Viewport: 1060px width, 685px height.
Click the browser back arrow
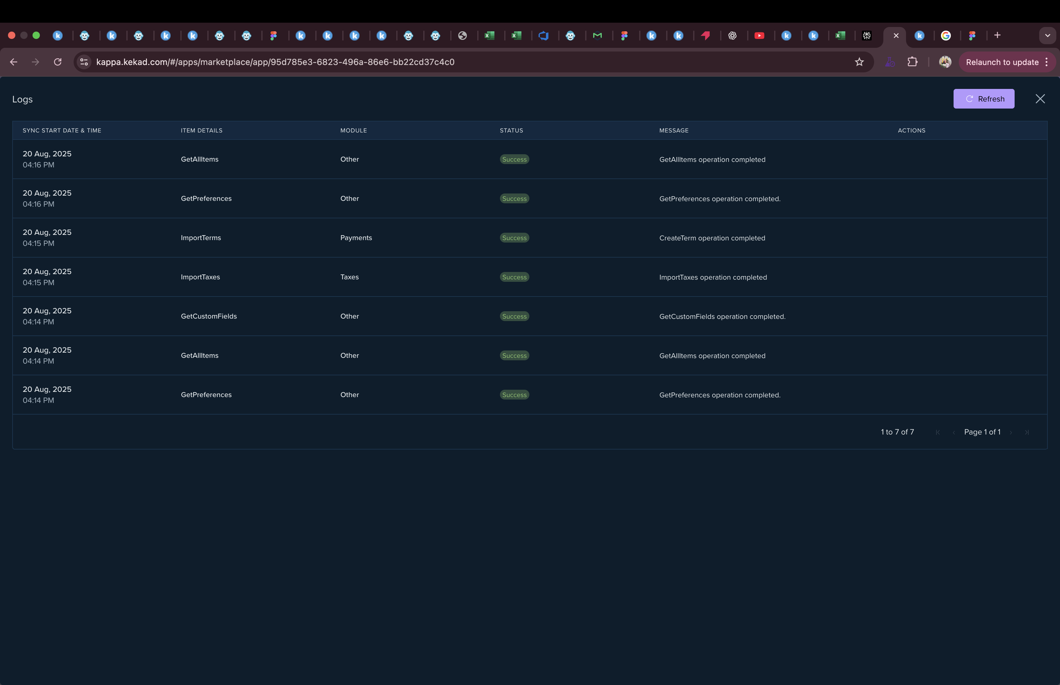pos(14,62)
